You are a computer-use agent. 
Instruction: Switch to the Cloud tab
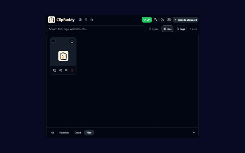tap(78, 133)
